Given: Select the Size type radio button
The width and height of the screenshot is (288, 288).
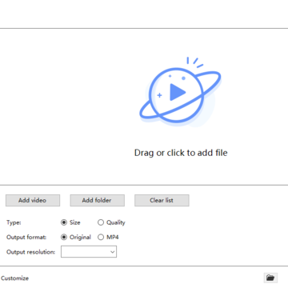Looking at the screenshot, I should point(64,222).
